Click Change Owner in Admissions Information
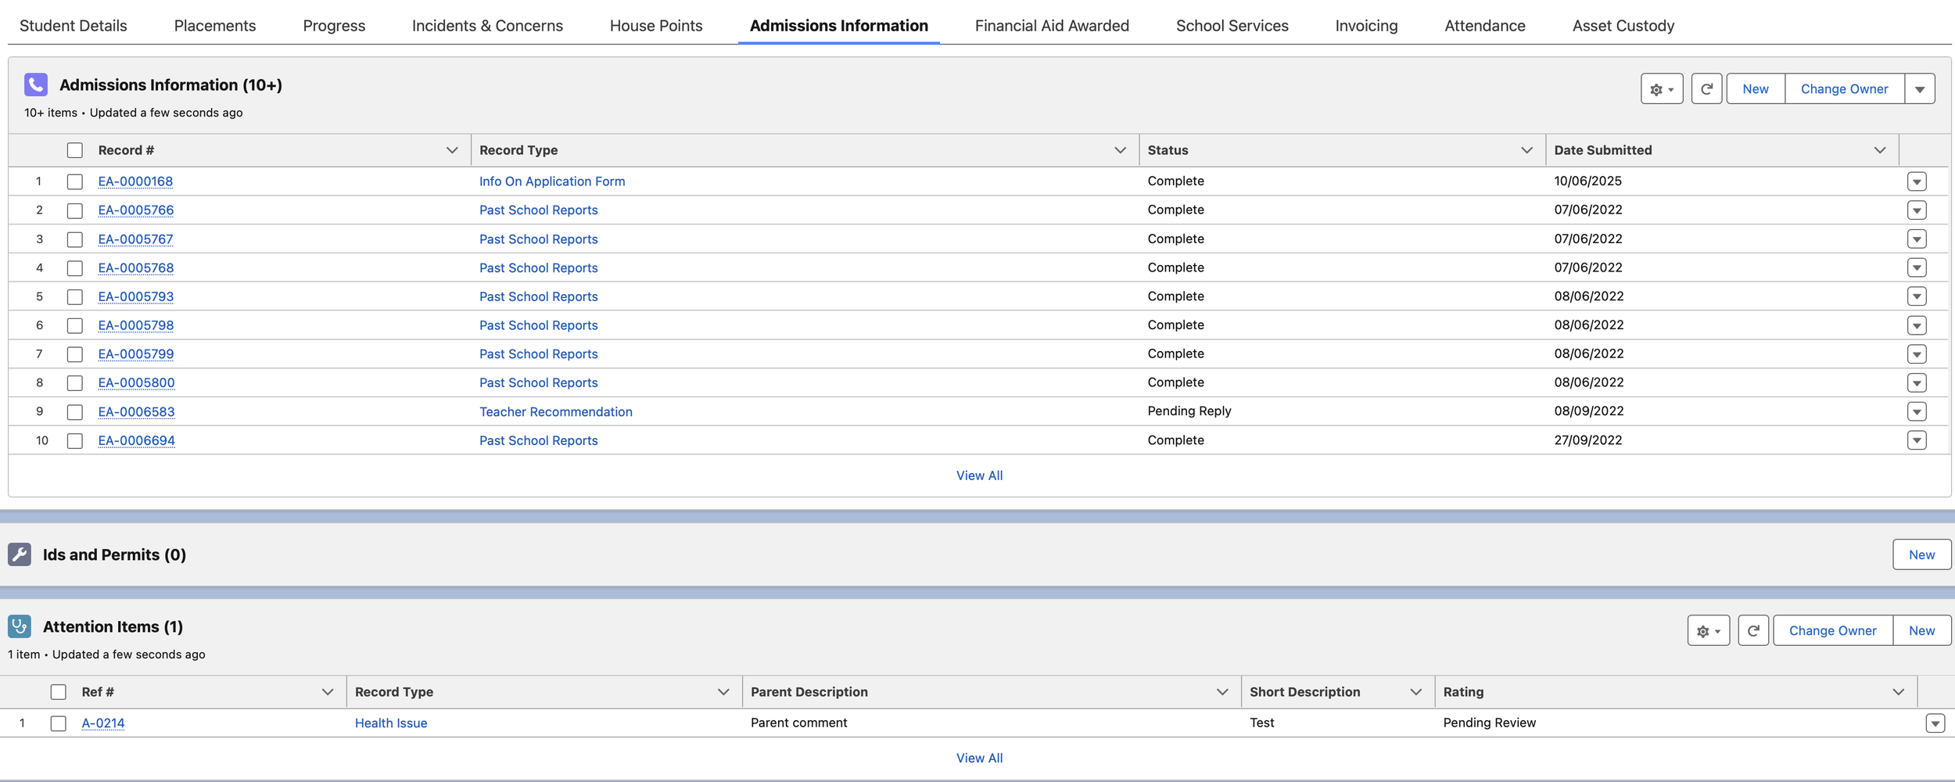1955x782 pixels. tap(1844, 89)
